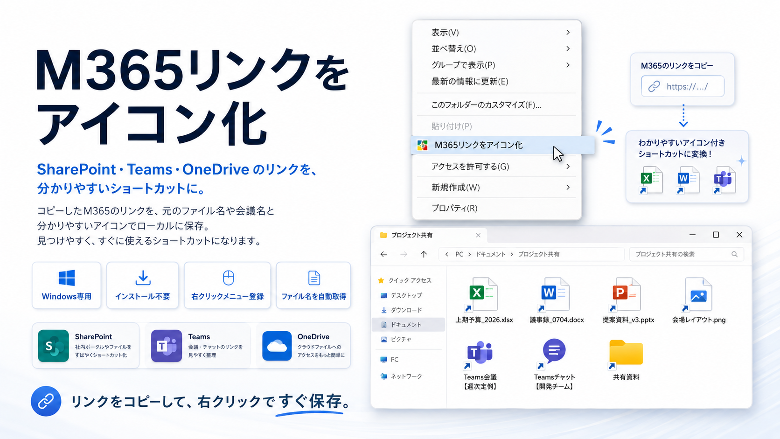This screenshot has height=439, width=780.
Task: Go back with the Explorer back arrow
Action: pyautogui.click(x=384, y=254)
